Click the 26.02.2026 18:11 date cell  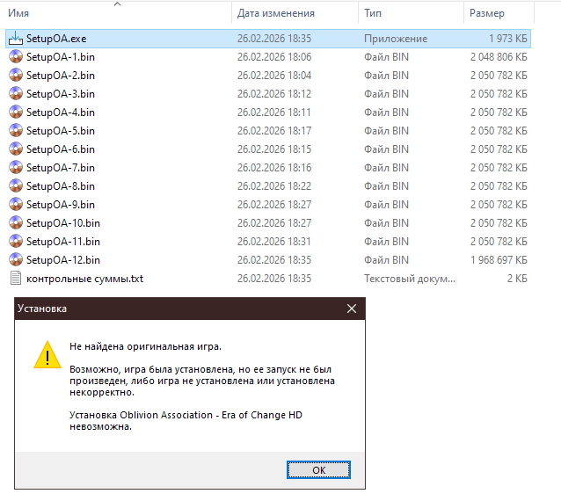pos(274,113)
